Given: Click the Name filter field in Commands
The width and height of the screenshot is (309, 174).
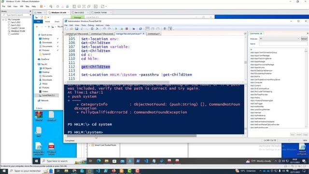Looking at the screenshot, I should click(x=283, y=44).
